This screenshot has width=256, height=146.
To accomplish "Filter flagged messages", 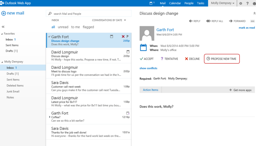I will (88, 27).
